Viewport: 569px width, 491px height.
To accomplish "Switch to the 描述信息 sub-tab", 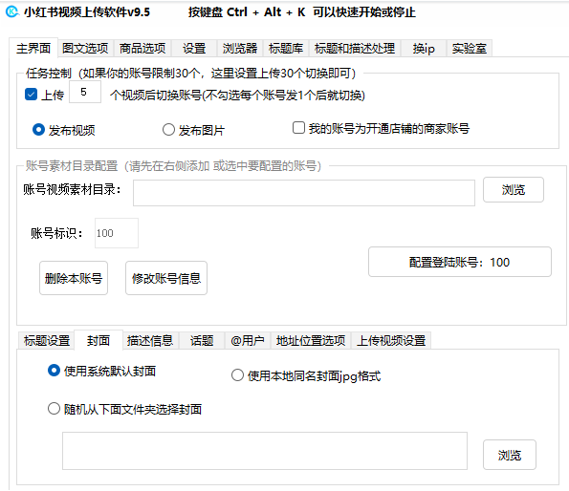I will click(x=150, y=341).
